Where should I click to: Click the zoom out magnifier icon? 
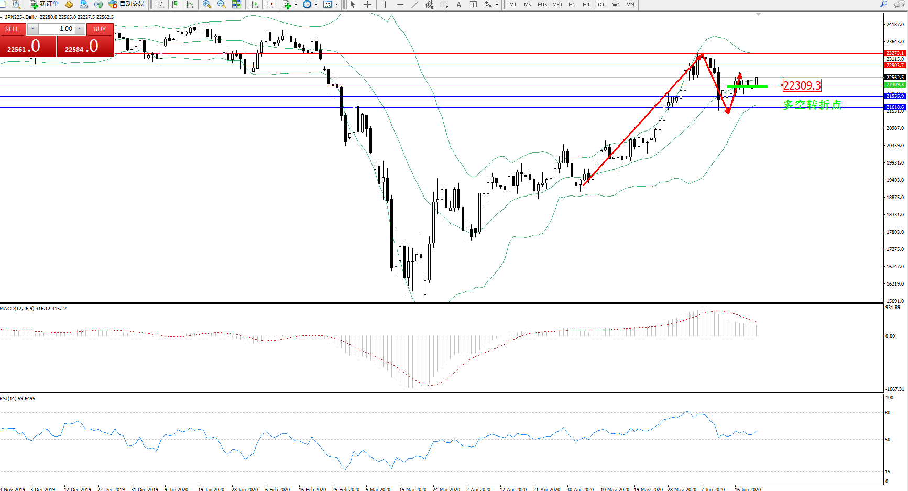coord(222,5)
